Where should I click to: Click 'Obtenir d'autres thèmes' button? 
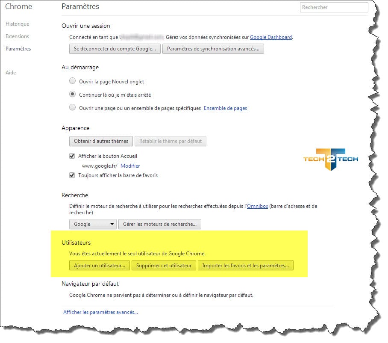coord(101,141)
